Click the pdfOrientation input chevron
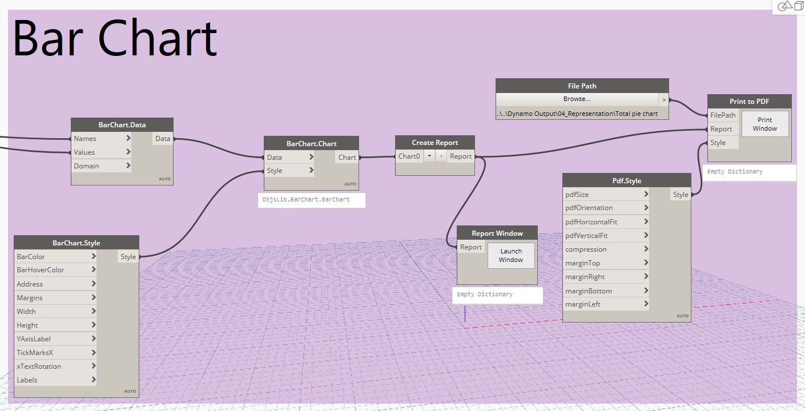The height and width of the screenshot is (411, 805). pyautogui.click(x=646, y=207)
